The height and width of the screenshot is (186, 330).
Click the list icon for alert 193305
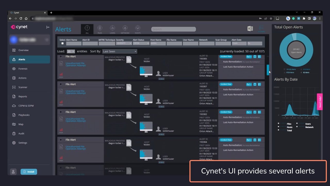(x=260, y=57)
